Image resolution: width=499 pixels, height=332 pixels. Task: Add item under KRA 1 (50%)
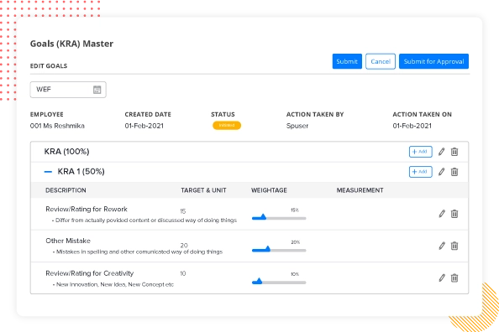pos(420,172)
